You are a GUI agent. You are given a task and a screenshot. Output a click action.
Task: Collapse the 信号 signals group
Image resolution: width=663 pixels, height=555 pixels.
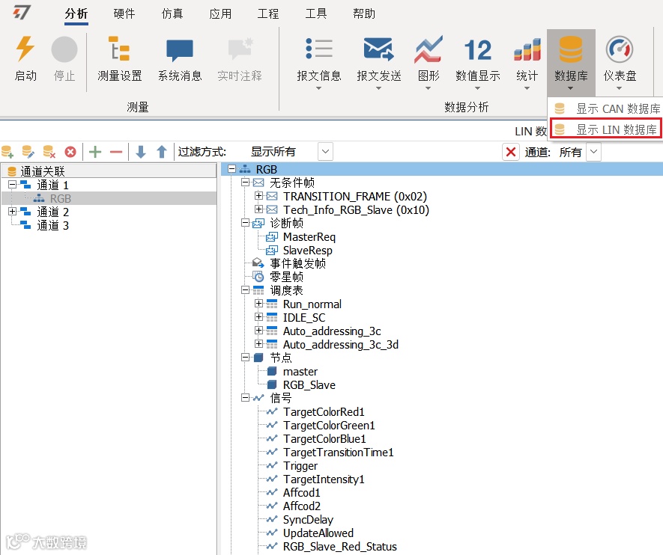pyautogui.click(x=245, y=398)
